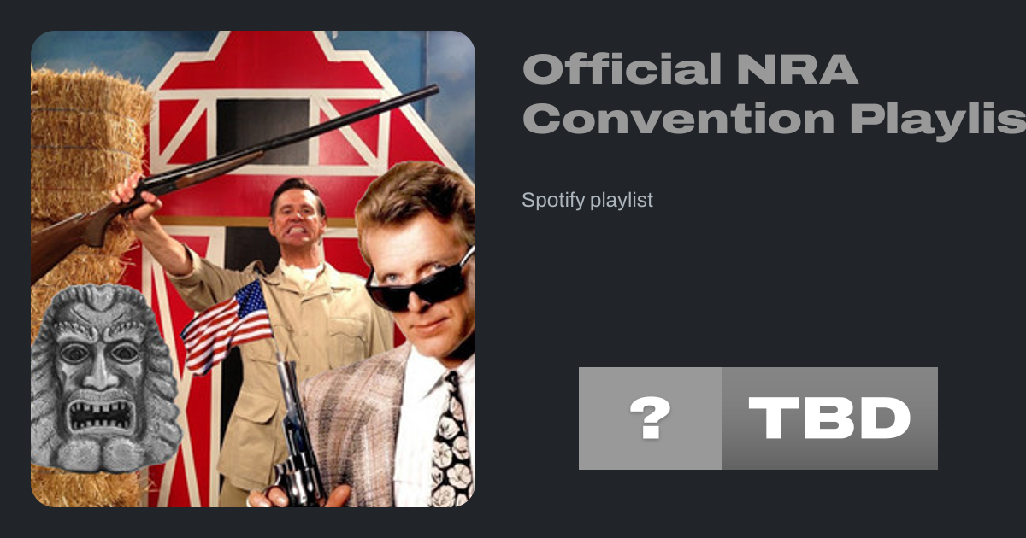Screen dimensions: 1026x538
Task: Open the Official NRA Convention Playlist title
Action: (774, 94)
